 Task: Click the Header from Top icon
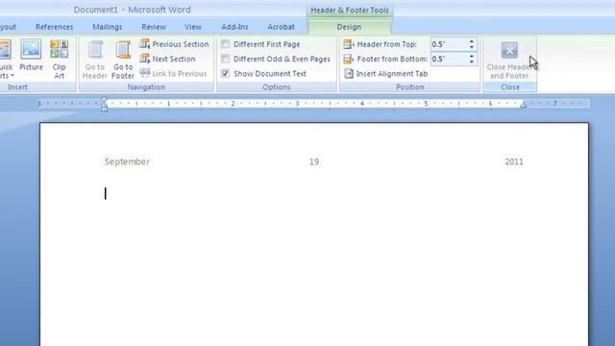point(348,44)
